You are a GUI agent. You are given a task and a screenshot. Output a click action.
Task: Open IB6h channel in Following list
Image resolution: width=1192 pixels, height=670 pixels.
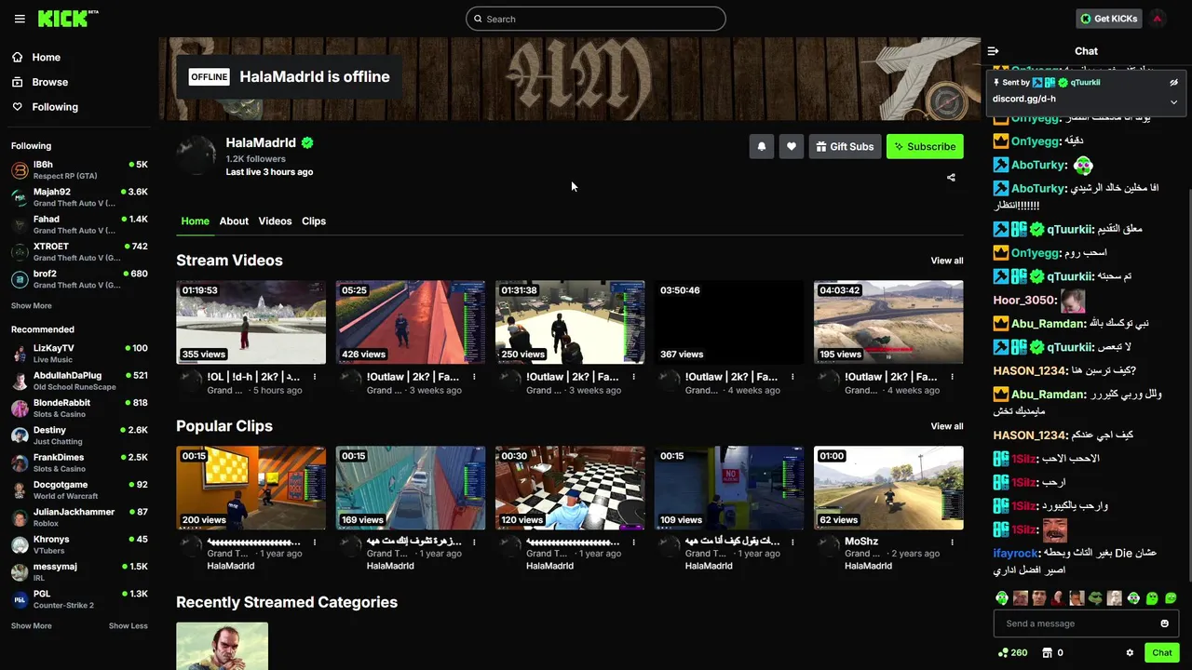click(79, 170)
